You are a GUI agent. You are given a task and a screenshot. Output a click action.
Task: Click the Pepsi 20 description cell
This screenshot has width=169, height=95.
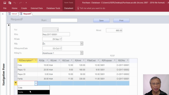27,74
